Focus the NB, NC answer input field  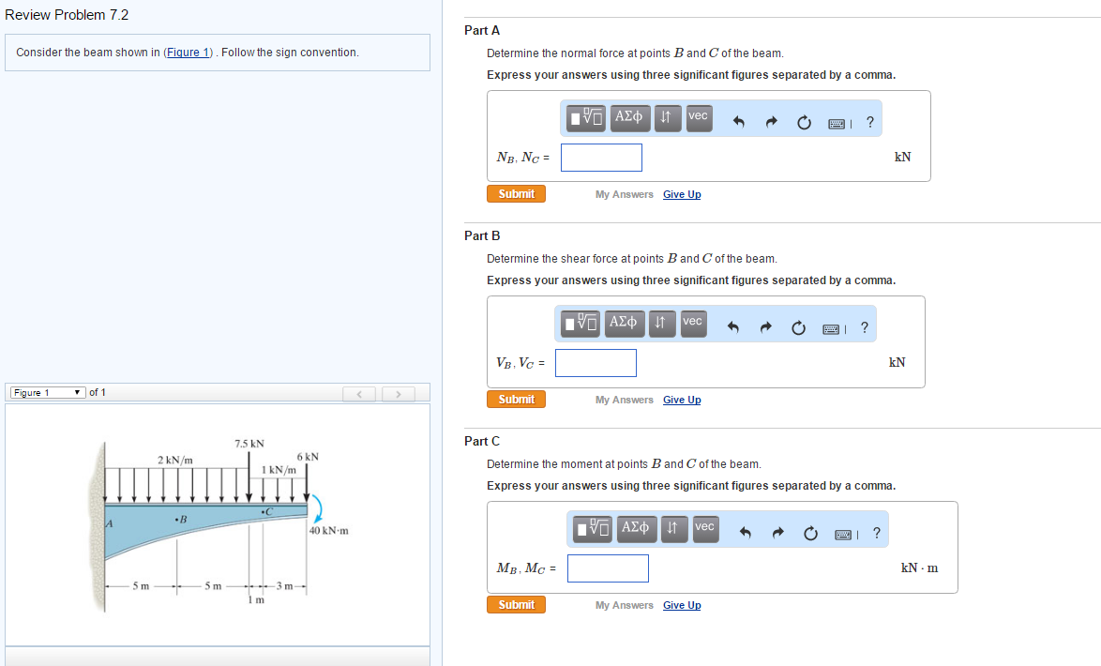601,158
